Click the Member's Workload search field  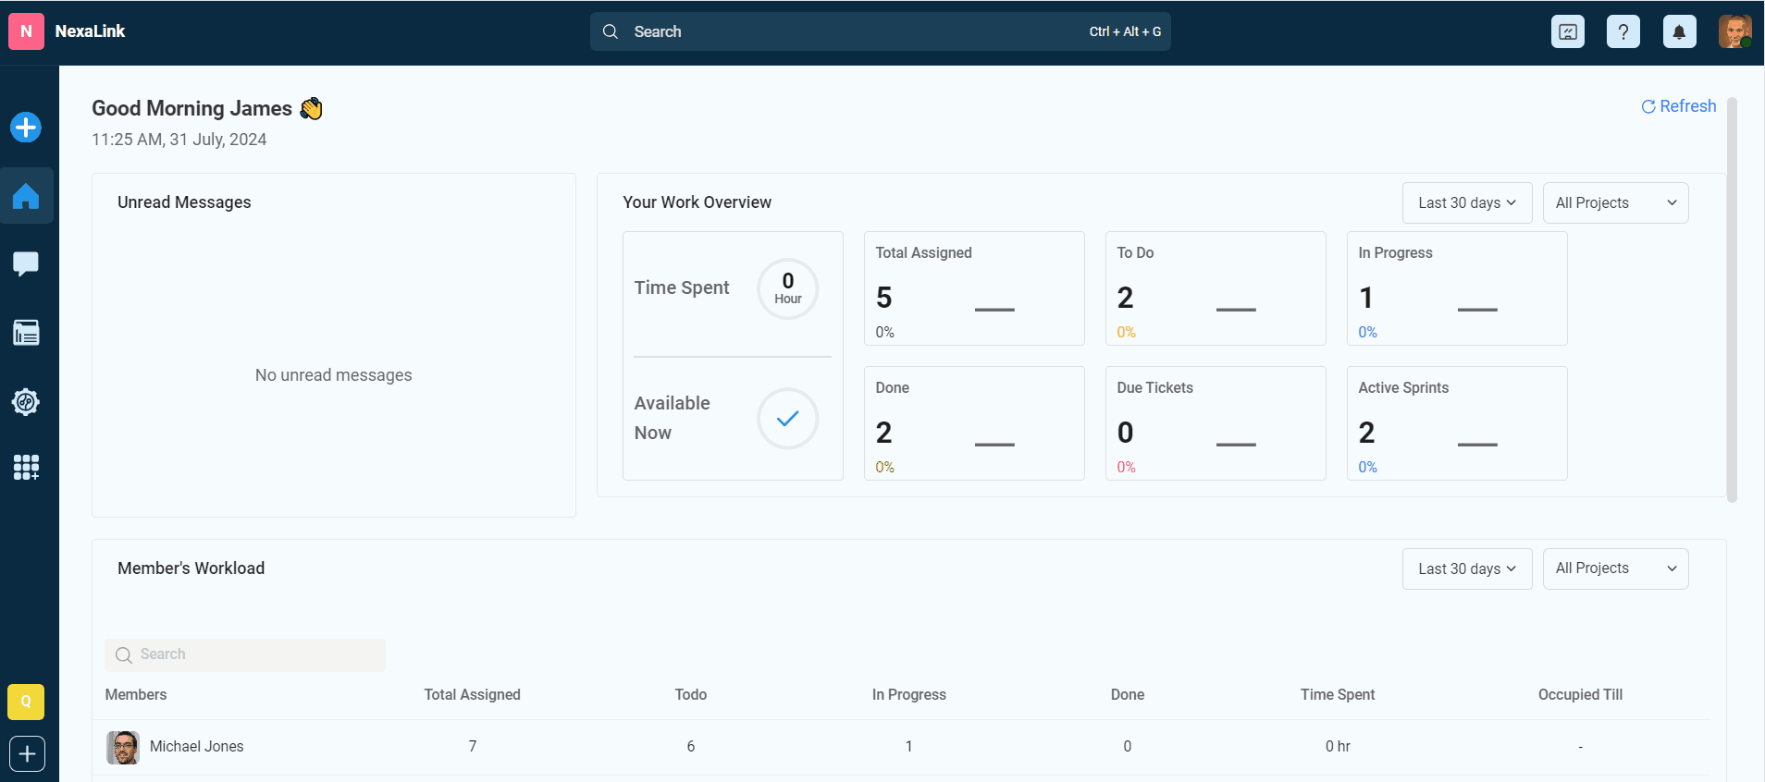[x=245, y=654]
